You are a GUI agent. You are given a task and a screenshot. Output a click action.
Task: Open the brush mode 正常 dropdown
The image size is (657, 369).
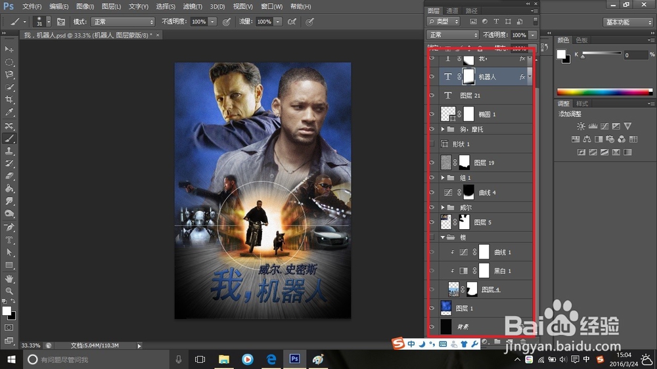point(123,22)
